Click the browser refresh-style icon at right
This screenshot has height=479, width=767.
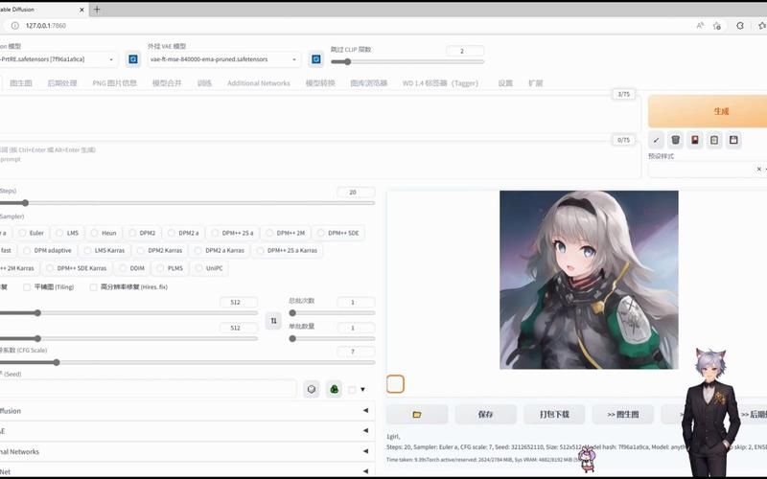click(740, 26)
